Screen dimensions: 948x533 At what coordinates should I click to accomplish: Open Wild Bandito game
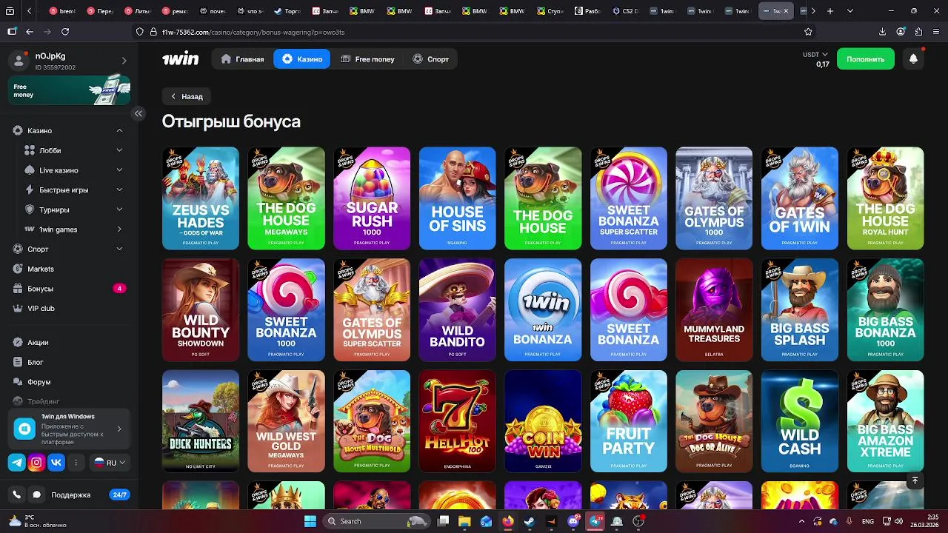click(458, 309)
